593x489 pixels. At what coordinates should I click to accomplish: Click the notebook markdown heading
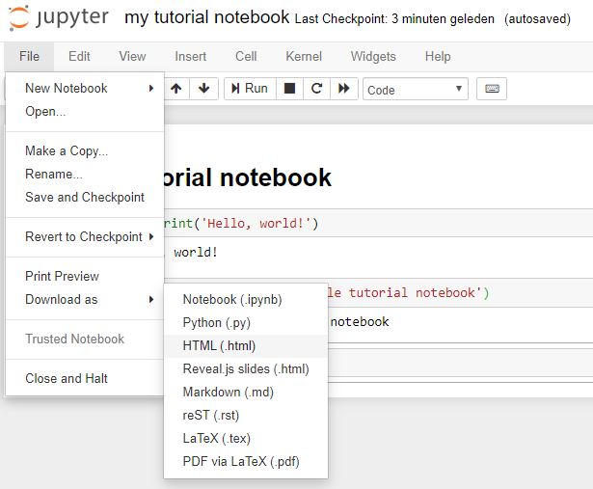[248, 177]
